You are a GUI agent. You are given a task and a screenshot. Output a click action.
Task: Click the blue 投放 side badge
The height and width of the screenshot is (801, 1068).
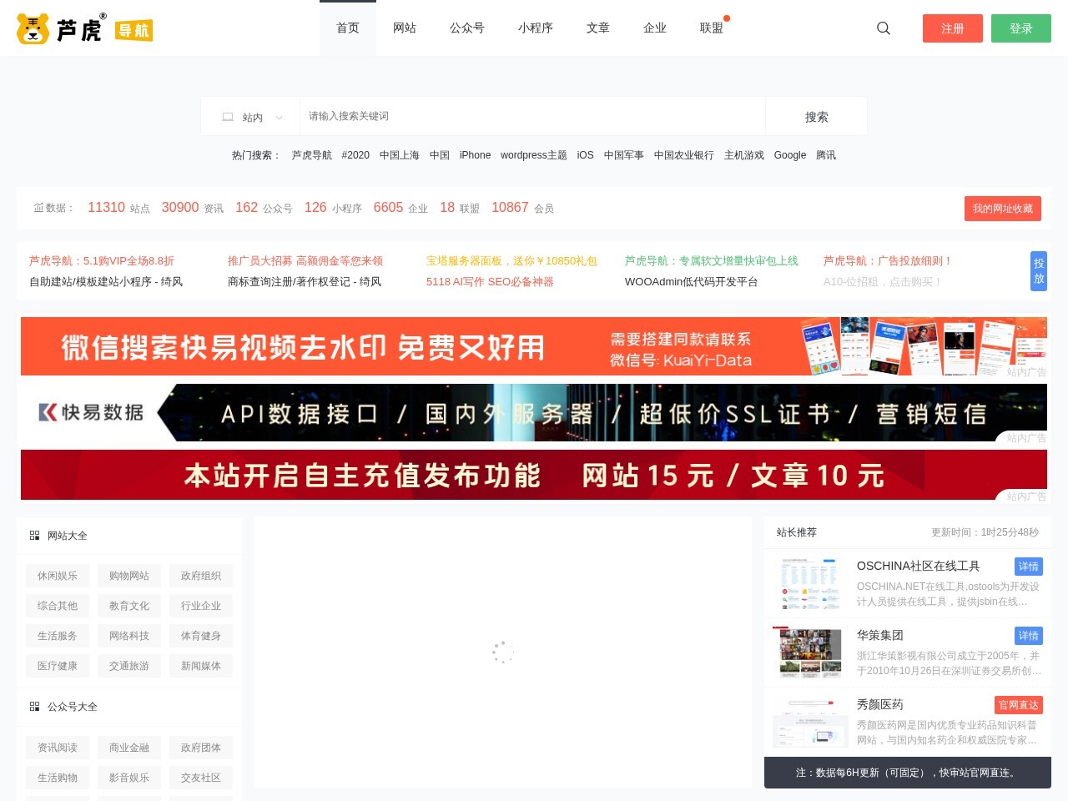[1039, 271]
